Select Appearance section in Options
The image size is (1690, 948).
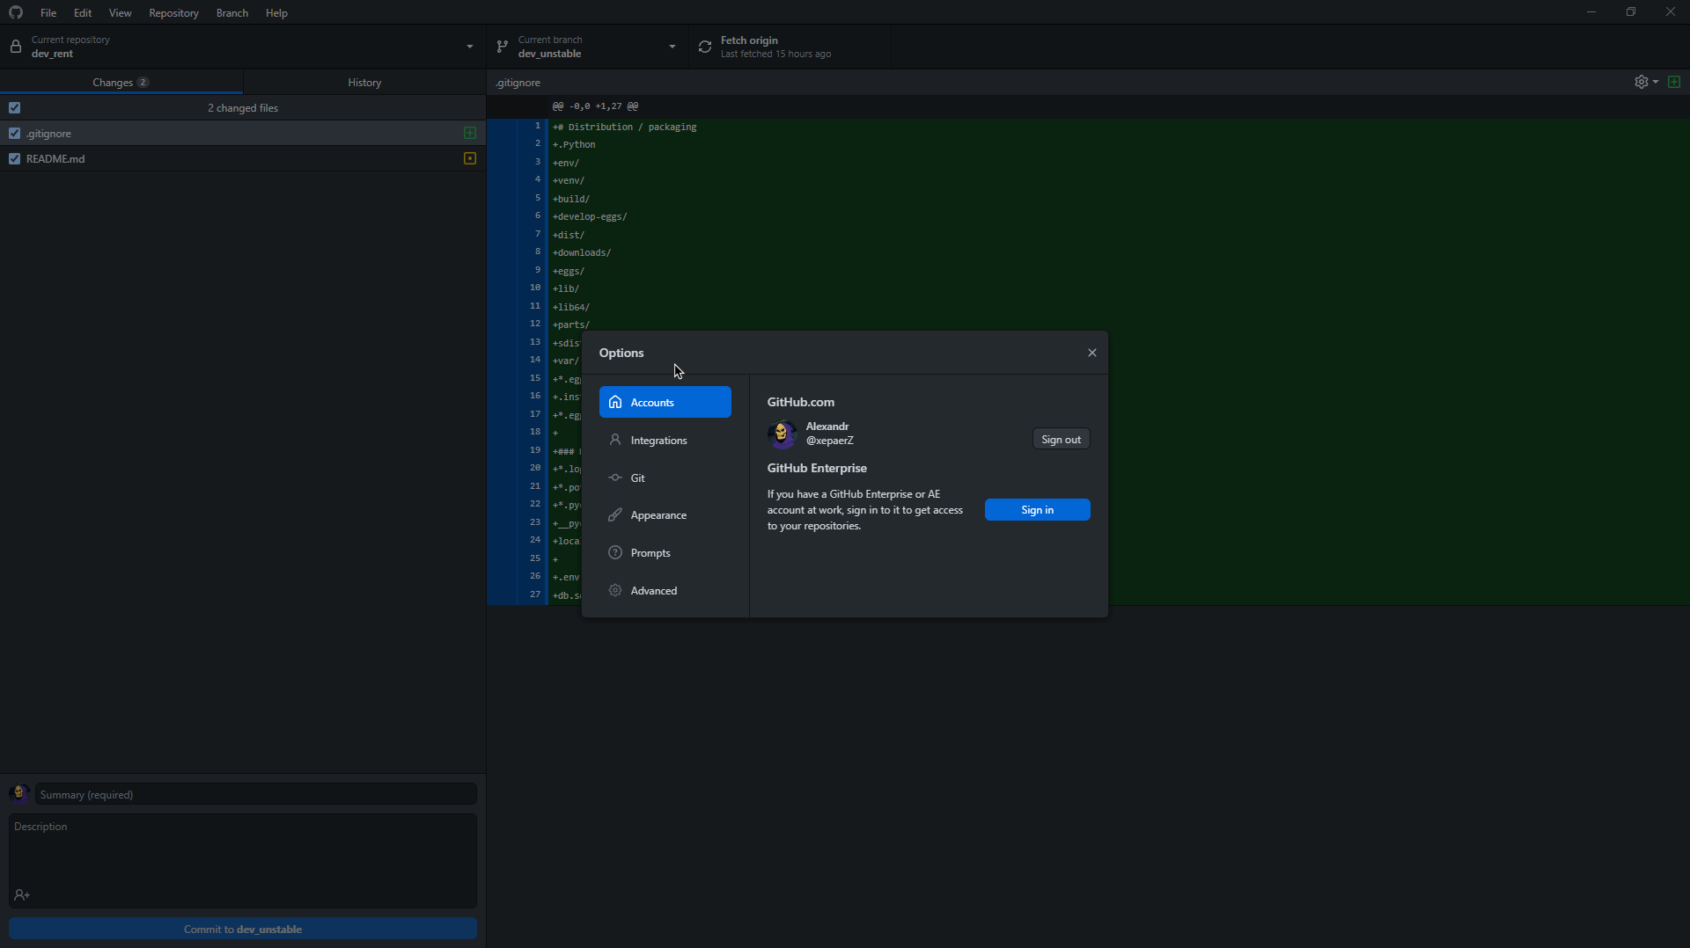pyautogui.click(x=665, y=515)
